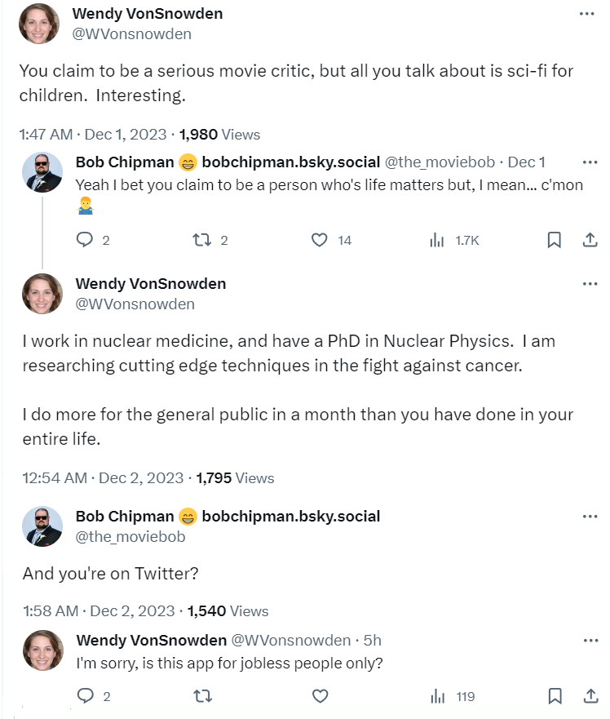Screen dimensions: 610x719
Task: View analytics showing 119 views
Action: coord(438,696)
